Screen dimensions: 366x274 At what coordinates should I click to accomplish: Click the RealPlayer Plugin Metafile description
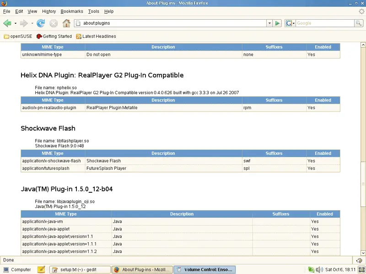tap(112, 108)
